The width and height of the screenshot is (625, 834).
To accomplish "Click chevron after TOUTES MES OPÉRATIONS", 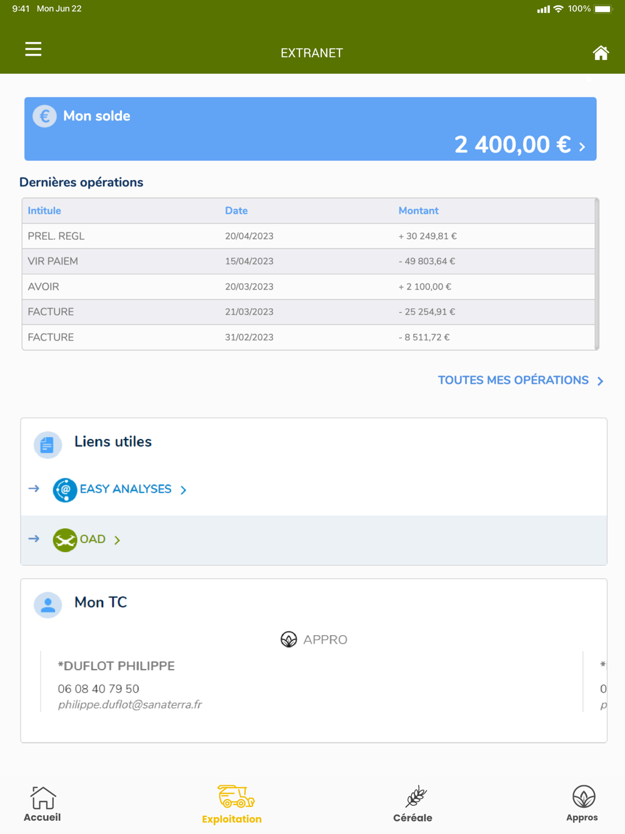I will pos(600,381).
